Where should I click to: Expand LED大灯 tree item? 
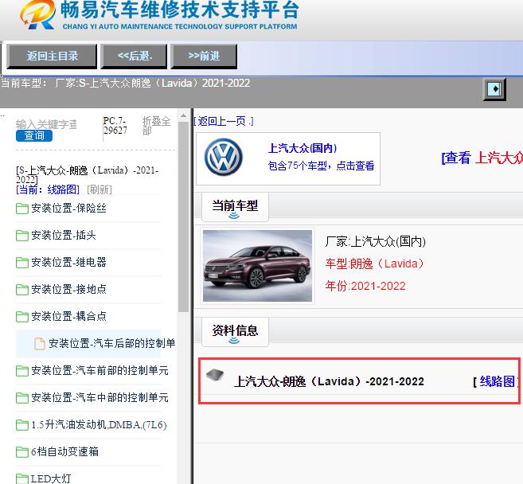tap(51, 479)
